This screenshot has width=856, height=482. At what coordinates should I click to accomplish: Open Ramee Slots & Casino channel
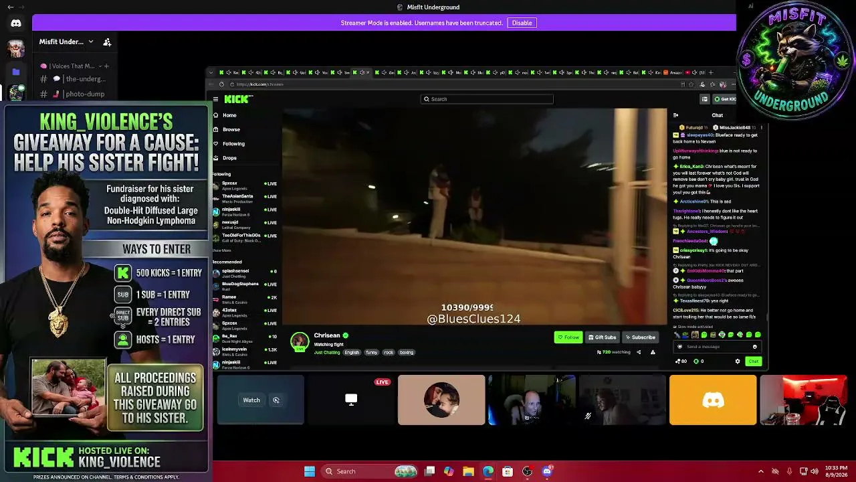pos(245,299)
